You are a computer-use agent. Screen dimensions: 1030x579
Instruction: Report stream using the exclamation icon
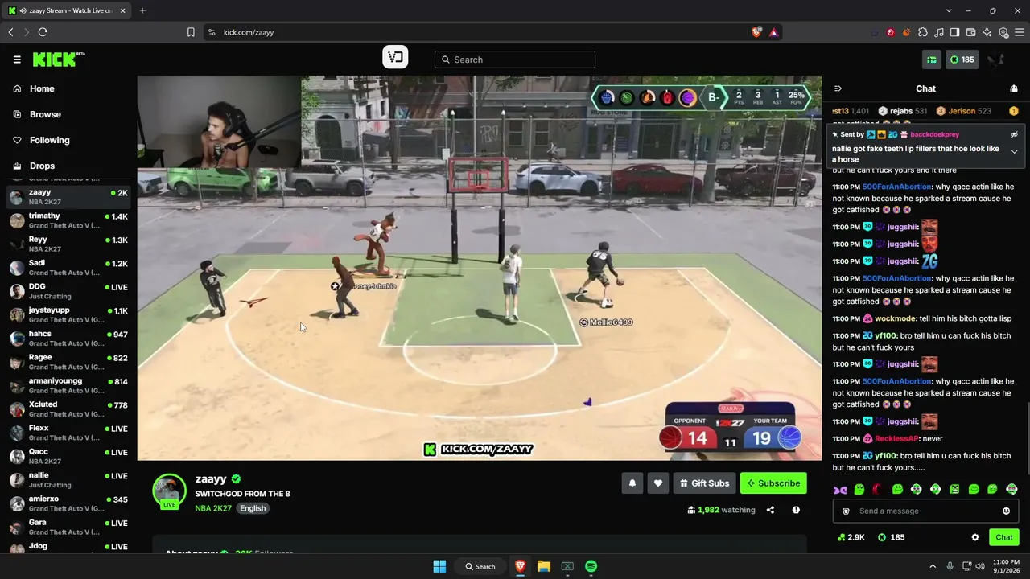point(796,510)
